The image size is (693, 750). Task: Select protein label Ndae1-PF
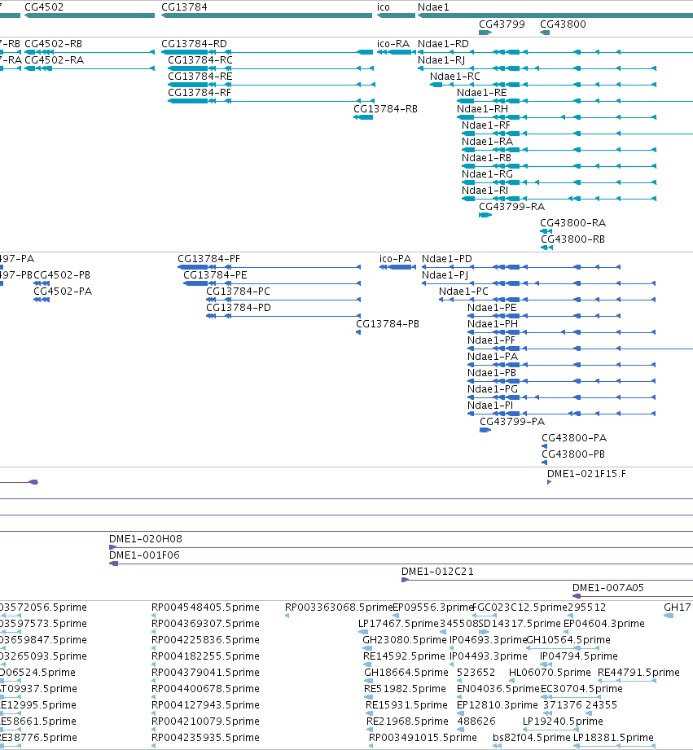tap(492, 340)
